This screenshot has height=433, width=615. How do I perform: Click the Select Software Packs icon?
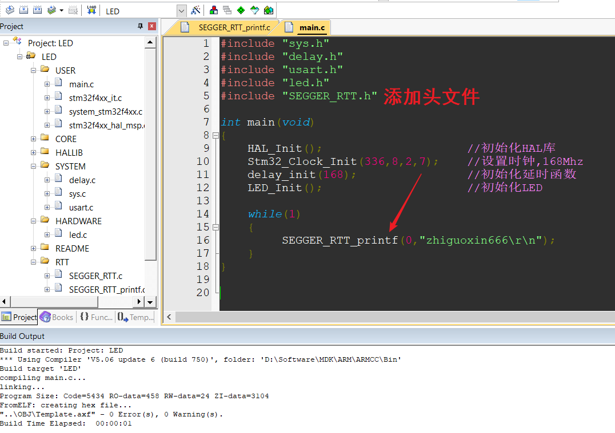[x=254, y=10]
